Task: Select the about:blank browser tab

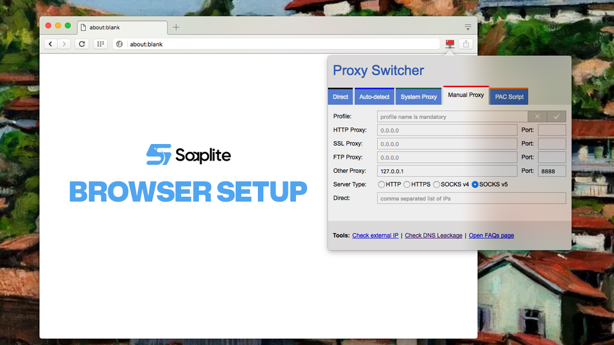Action: (x=122, y=28)
